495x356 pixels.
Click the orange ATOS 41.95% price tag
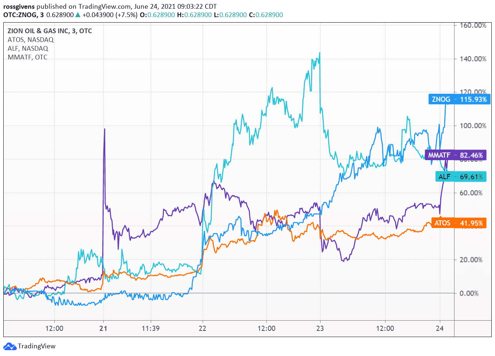coord(458,223)
